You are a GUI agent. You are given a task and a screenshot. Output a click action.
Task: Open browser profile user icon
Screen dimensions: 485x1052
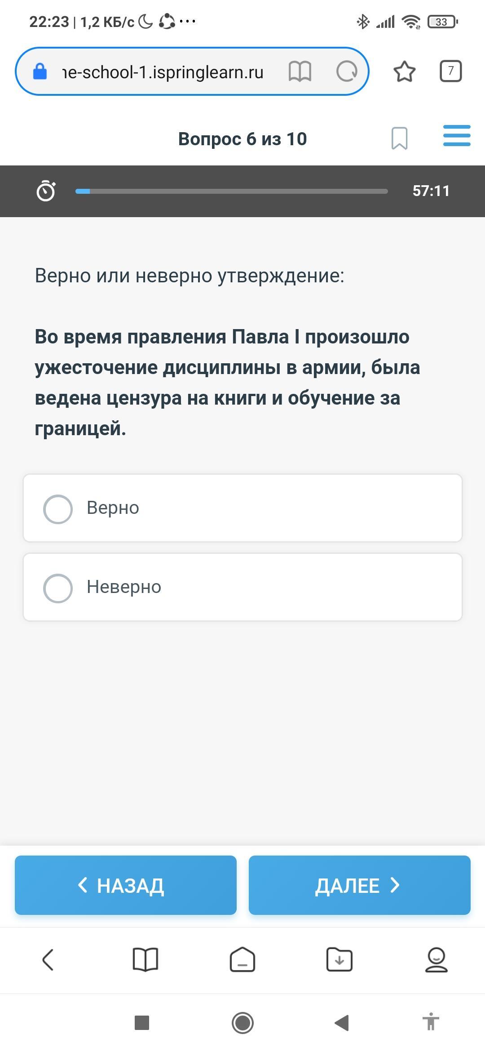[436, 960]
